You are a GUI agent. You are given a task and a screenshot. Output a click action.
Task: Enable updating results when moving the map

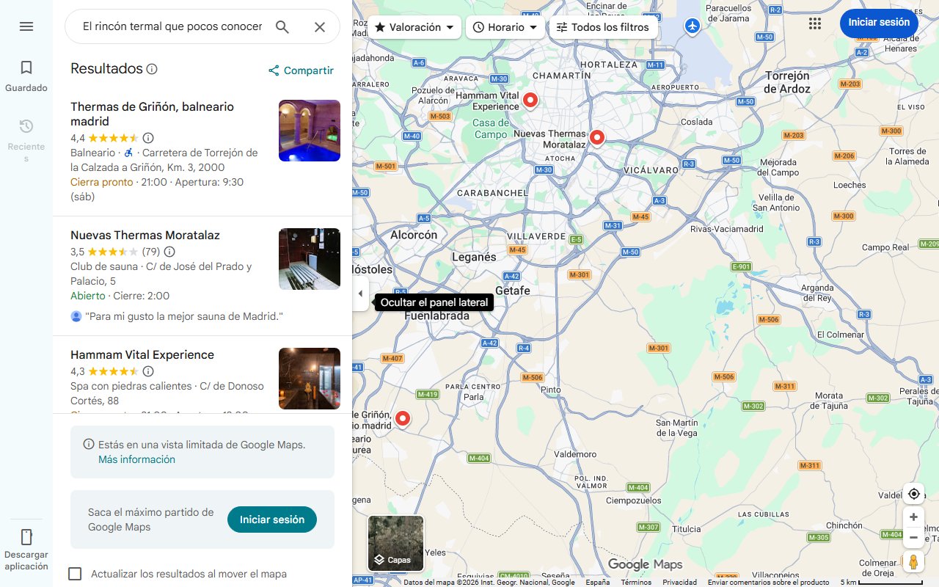click(75, 574)
